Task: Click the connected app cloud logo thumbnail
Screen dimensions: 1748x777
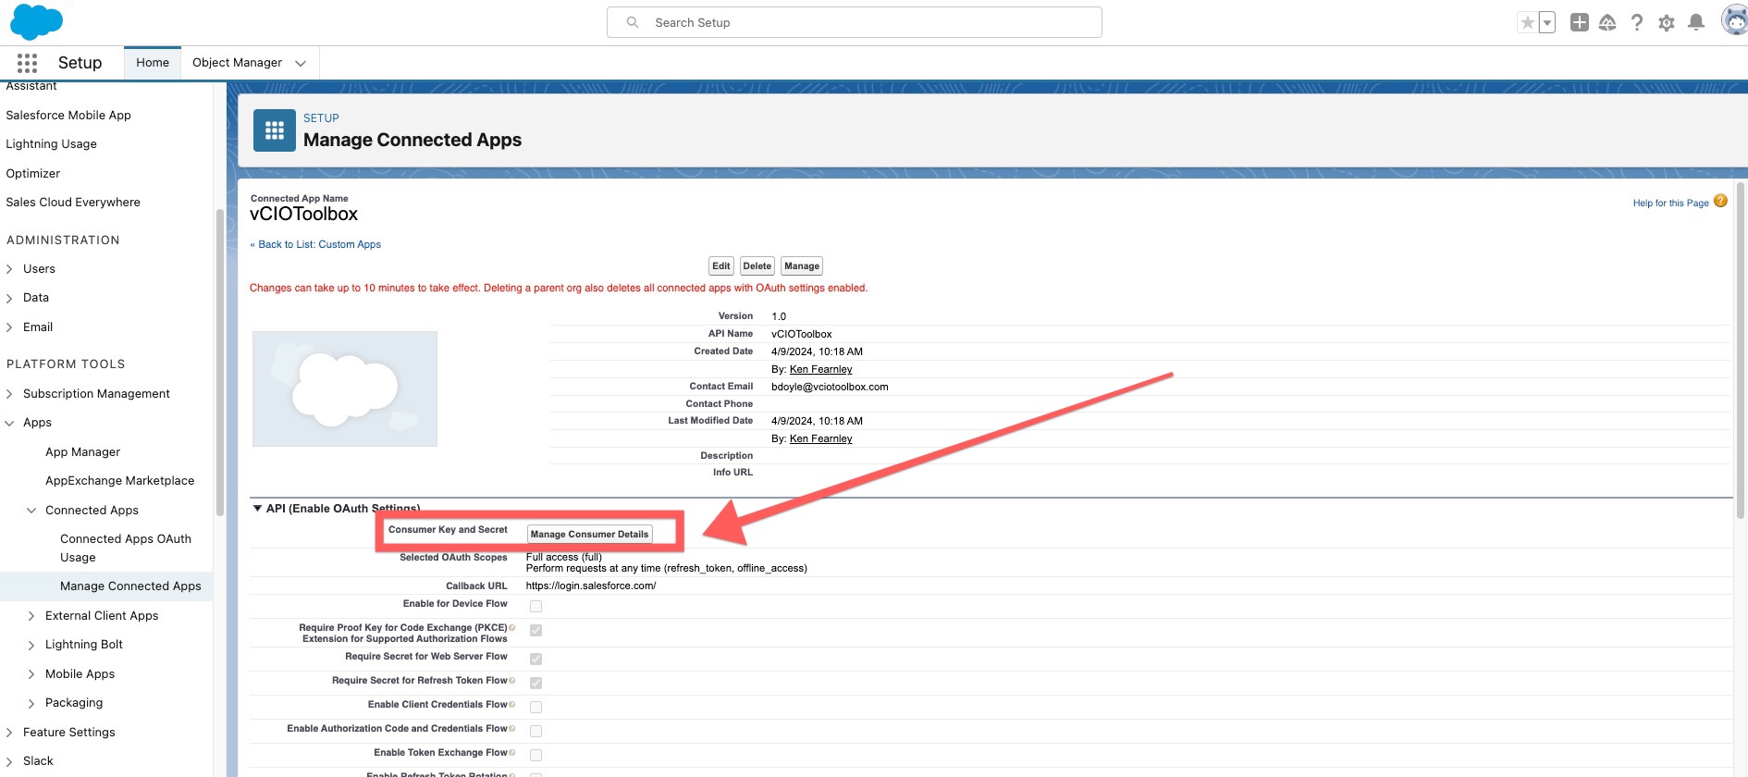Action: pyautogui.click(x=345, y=388)
